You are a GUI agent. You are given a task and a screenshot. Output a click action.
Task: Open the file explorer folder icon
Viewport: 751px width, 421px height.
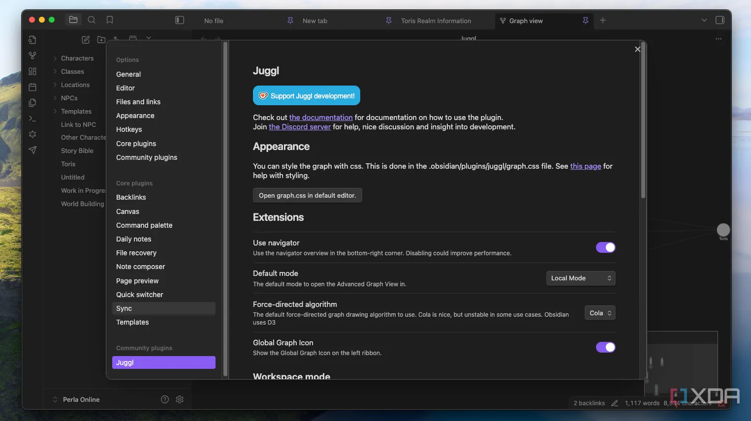pos(73,20)
